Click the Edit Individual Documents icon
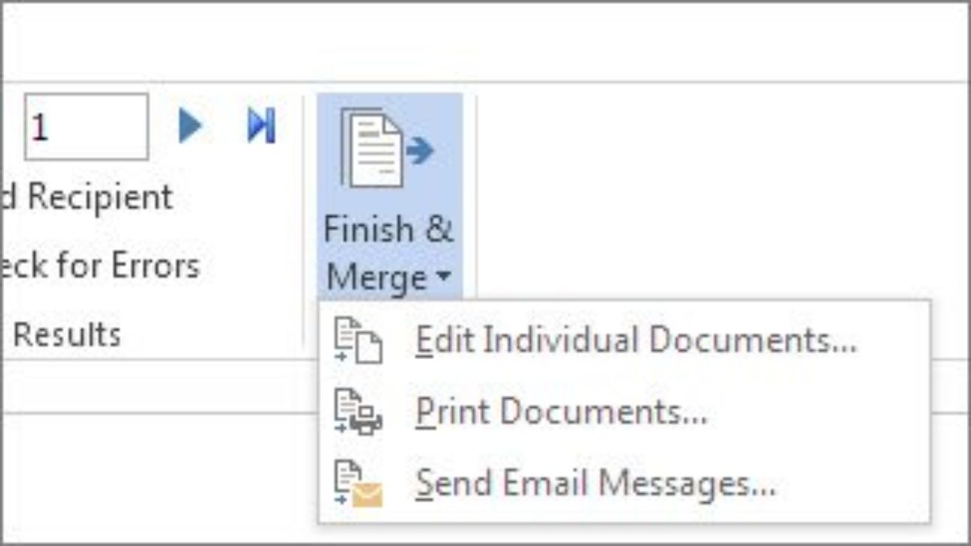 click(x=358, y=341)
